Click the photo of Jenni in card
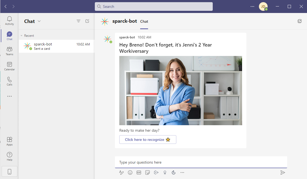Screen dimensions: 307x179 click(x=180, y=91)
